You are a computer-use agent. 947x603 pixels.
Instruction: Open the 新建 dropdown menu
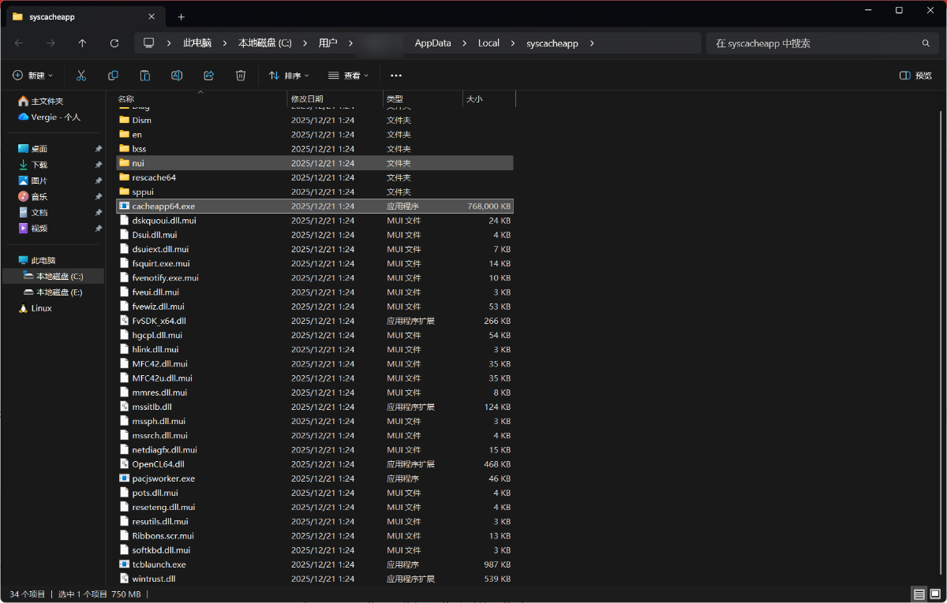pyautogui.click(x=33, y=76)
